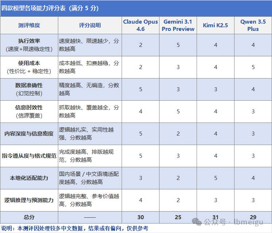Click the 'Kimi K2.5' column header
Image resolution: width=272 pixels, height=233 pixels.
tap(216, 25)
